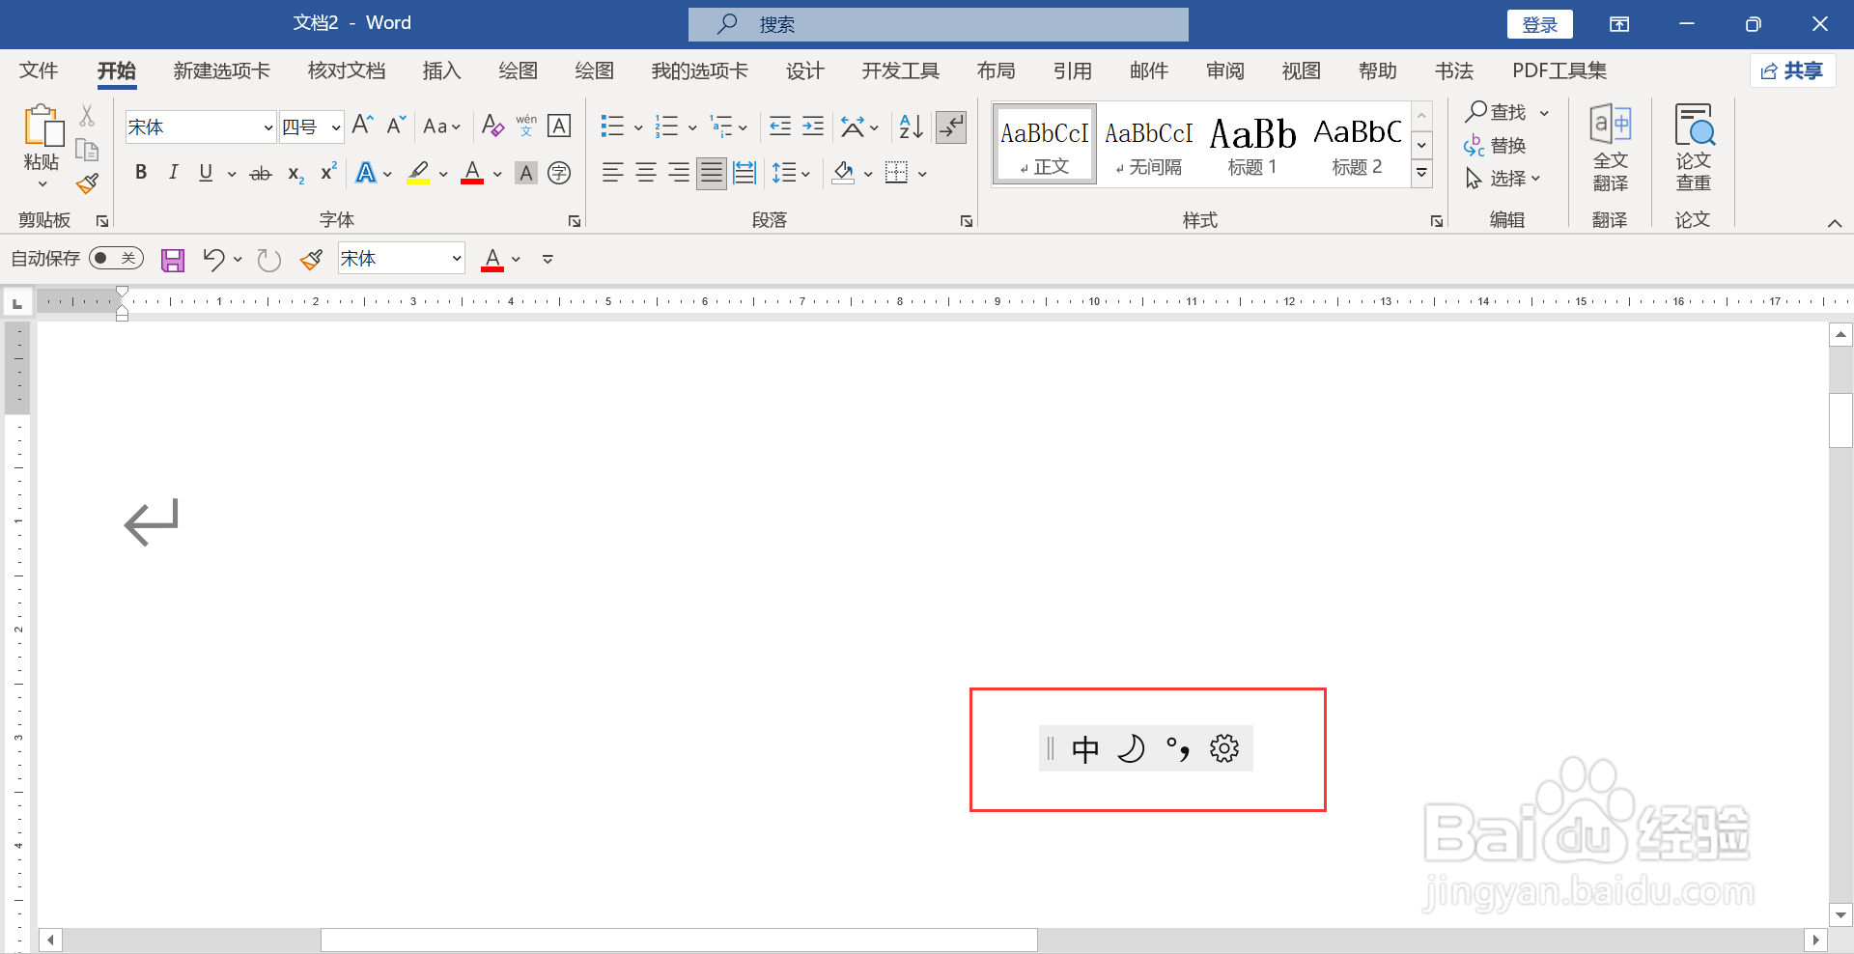Screen dimensions: 1854x954
Task: Open IME settings gear on language bar
Action: pyautogui.click(x=1224, y=748)
